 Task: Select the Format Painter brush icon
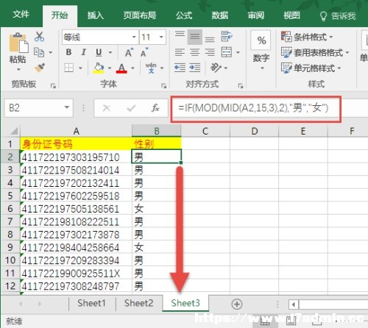pos(40,68)
